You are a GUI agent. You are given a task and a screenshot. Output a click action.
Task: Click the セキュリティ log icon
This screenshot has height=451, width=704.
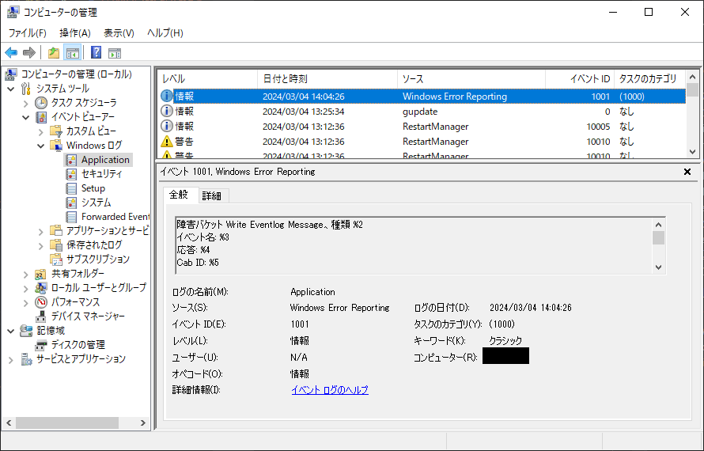(x=71, y=174)
